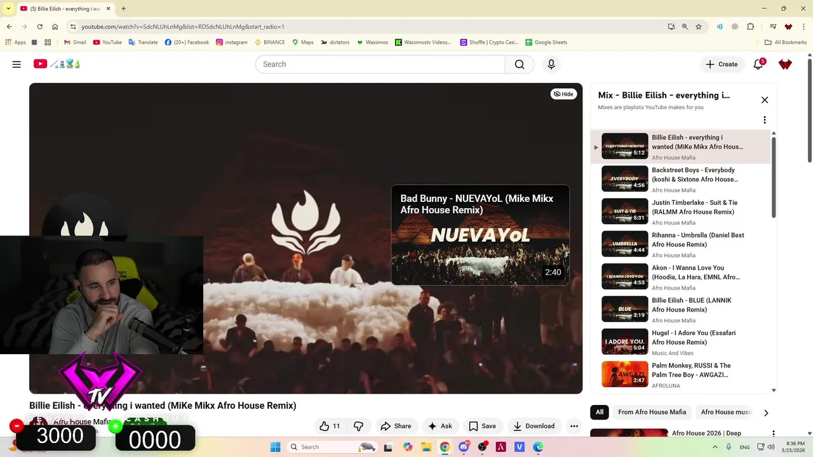Install app icon in address bar
The height and width of the screenshot is (457, 813).
click(x=671, y=27)
